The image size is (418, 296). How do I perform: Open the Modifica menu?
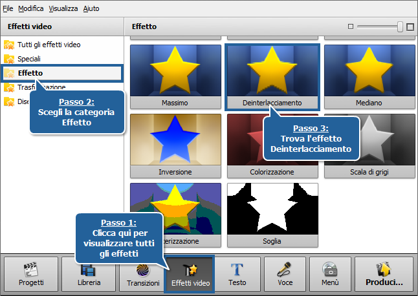[30, 8]
